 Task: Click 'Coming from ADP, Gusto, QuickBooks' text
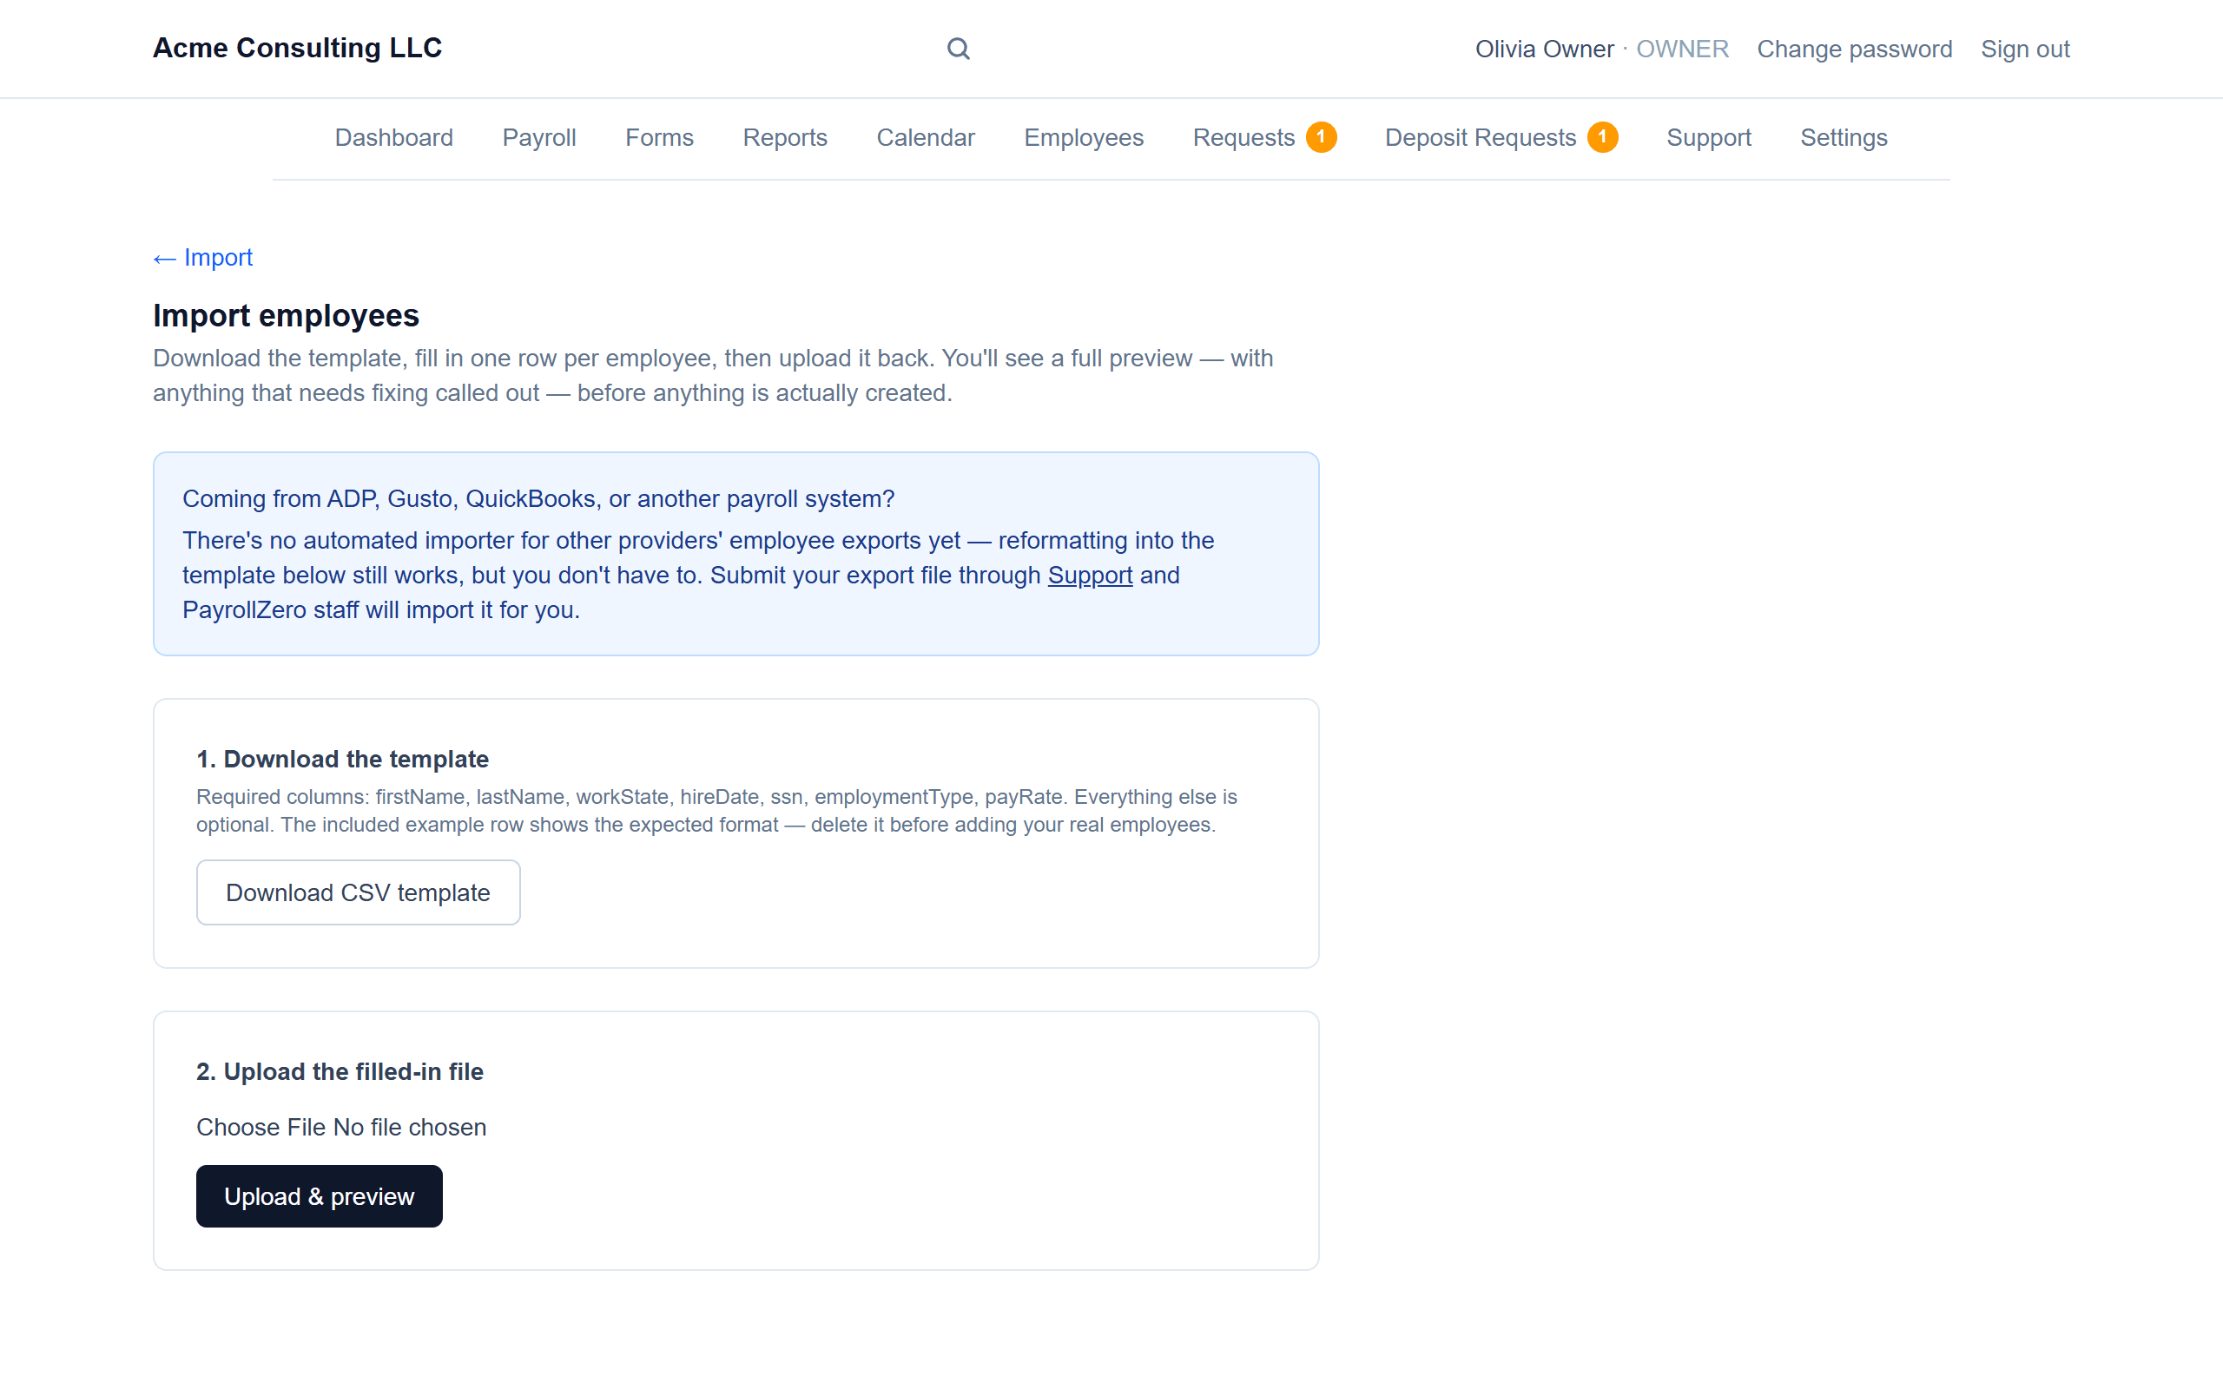click(538, 499)
